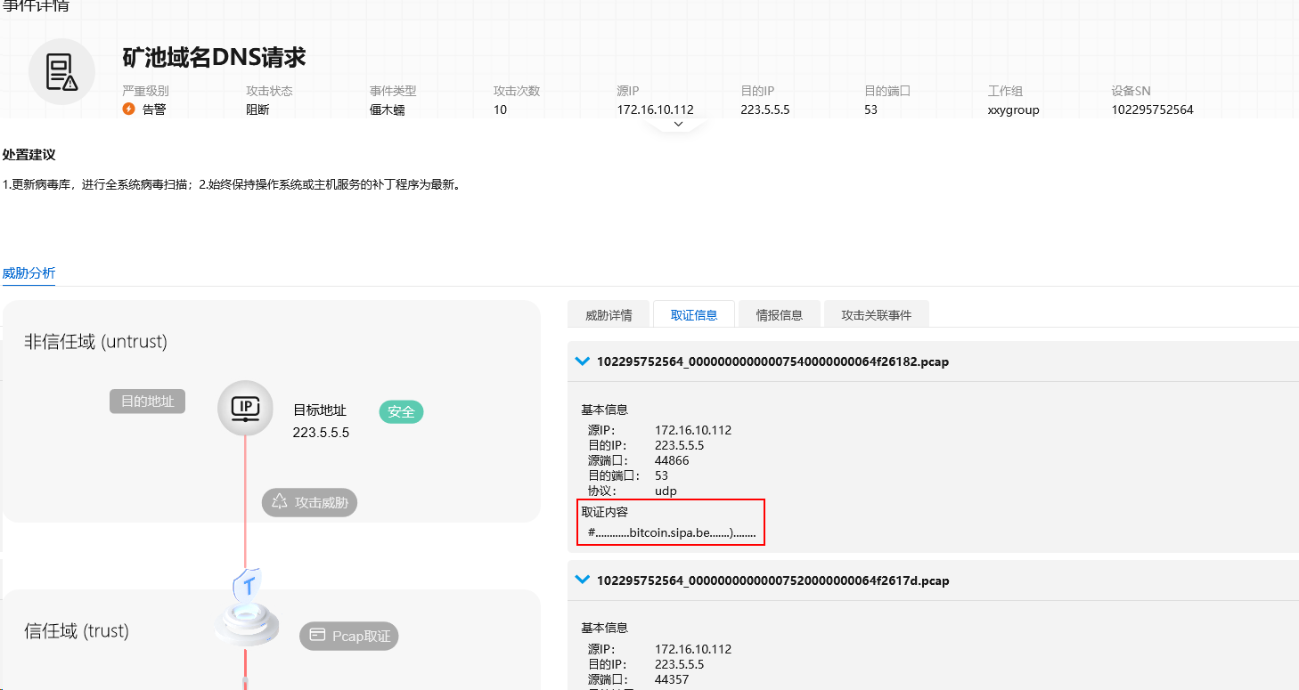The width and height of the screenshot is (1299, 690).
Task: Click source IP 172.16.10.112 in header
Action: point(655,110)
